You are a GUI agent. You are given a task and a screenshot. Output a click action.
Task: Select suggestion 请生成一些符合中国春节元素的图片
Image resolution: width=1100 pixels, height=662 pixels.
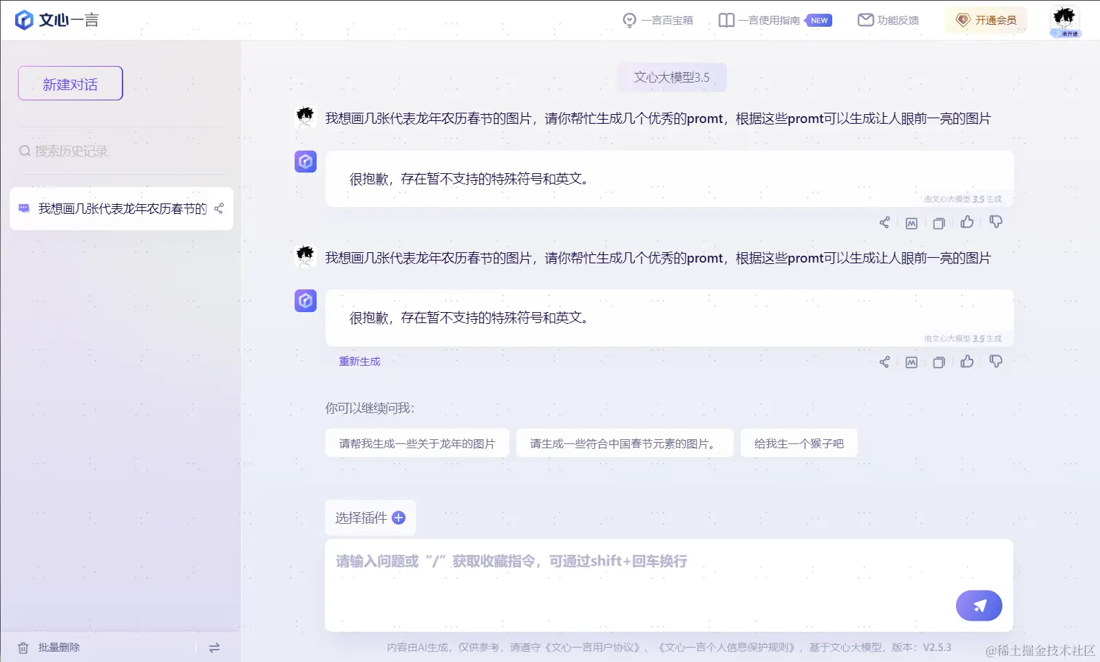(625, 443)
